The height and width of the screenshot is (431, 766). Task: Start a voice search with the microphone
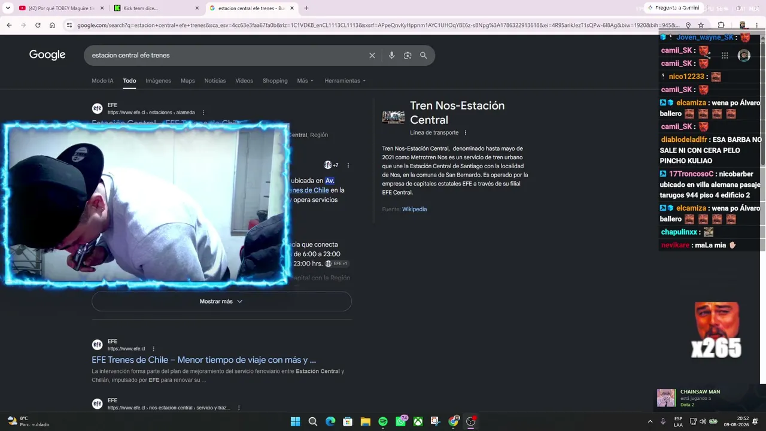pos(391,55)
